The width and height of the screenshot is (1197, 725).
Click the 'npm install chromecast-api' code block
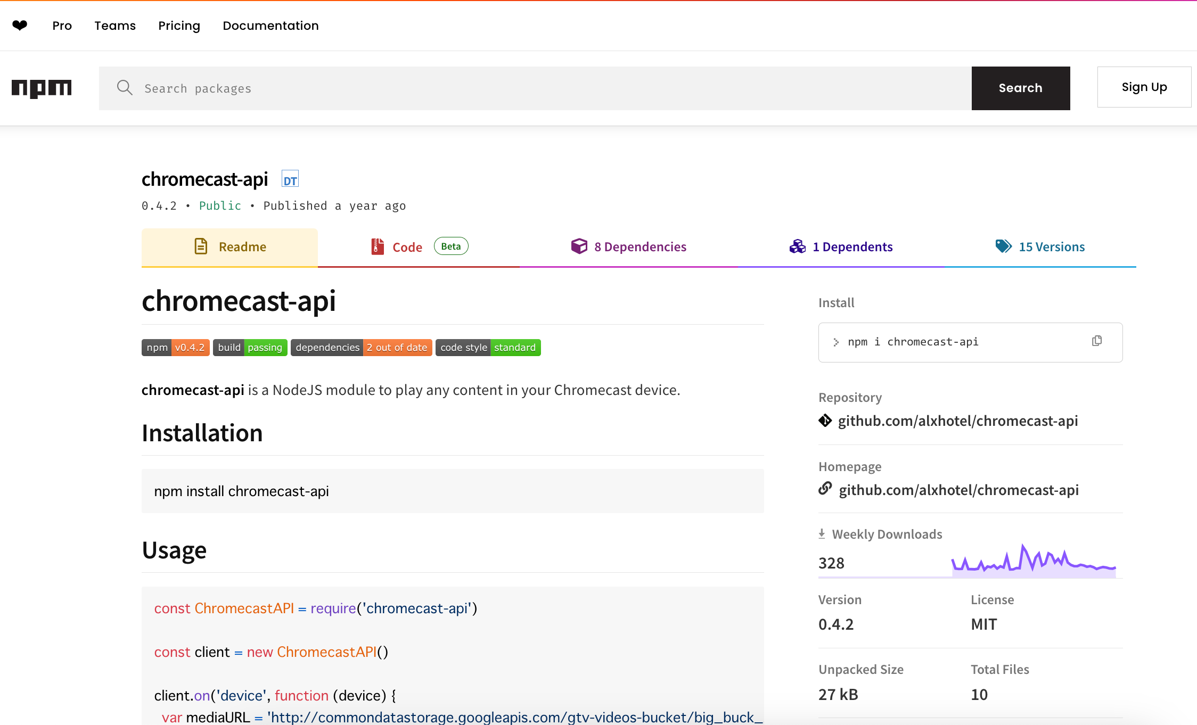[453, 491]
